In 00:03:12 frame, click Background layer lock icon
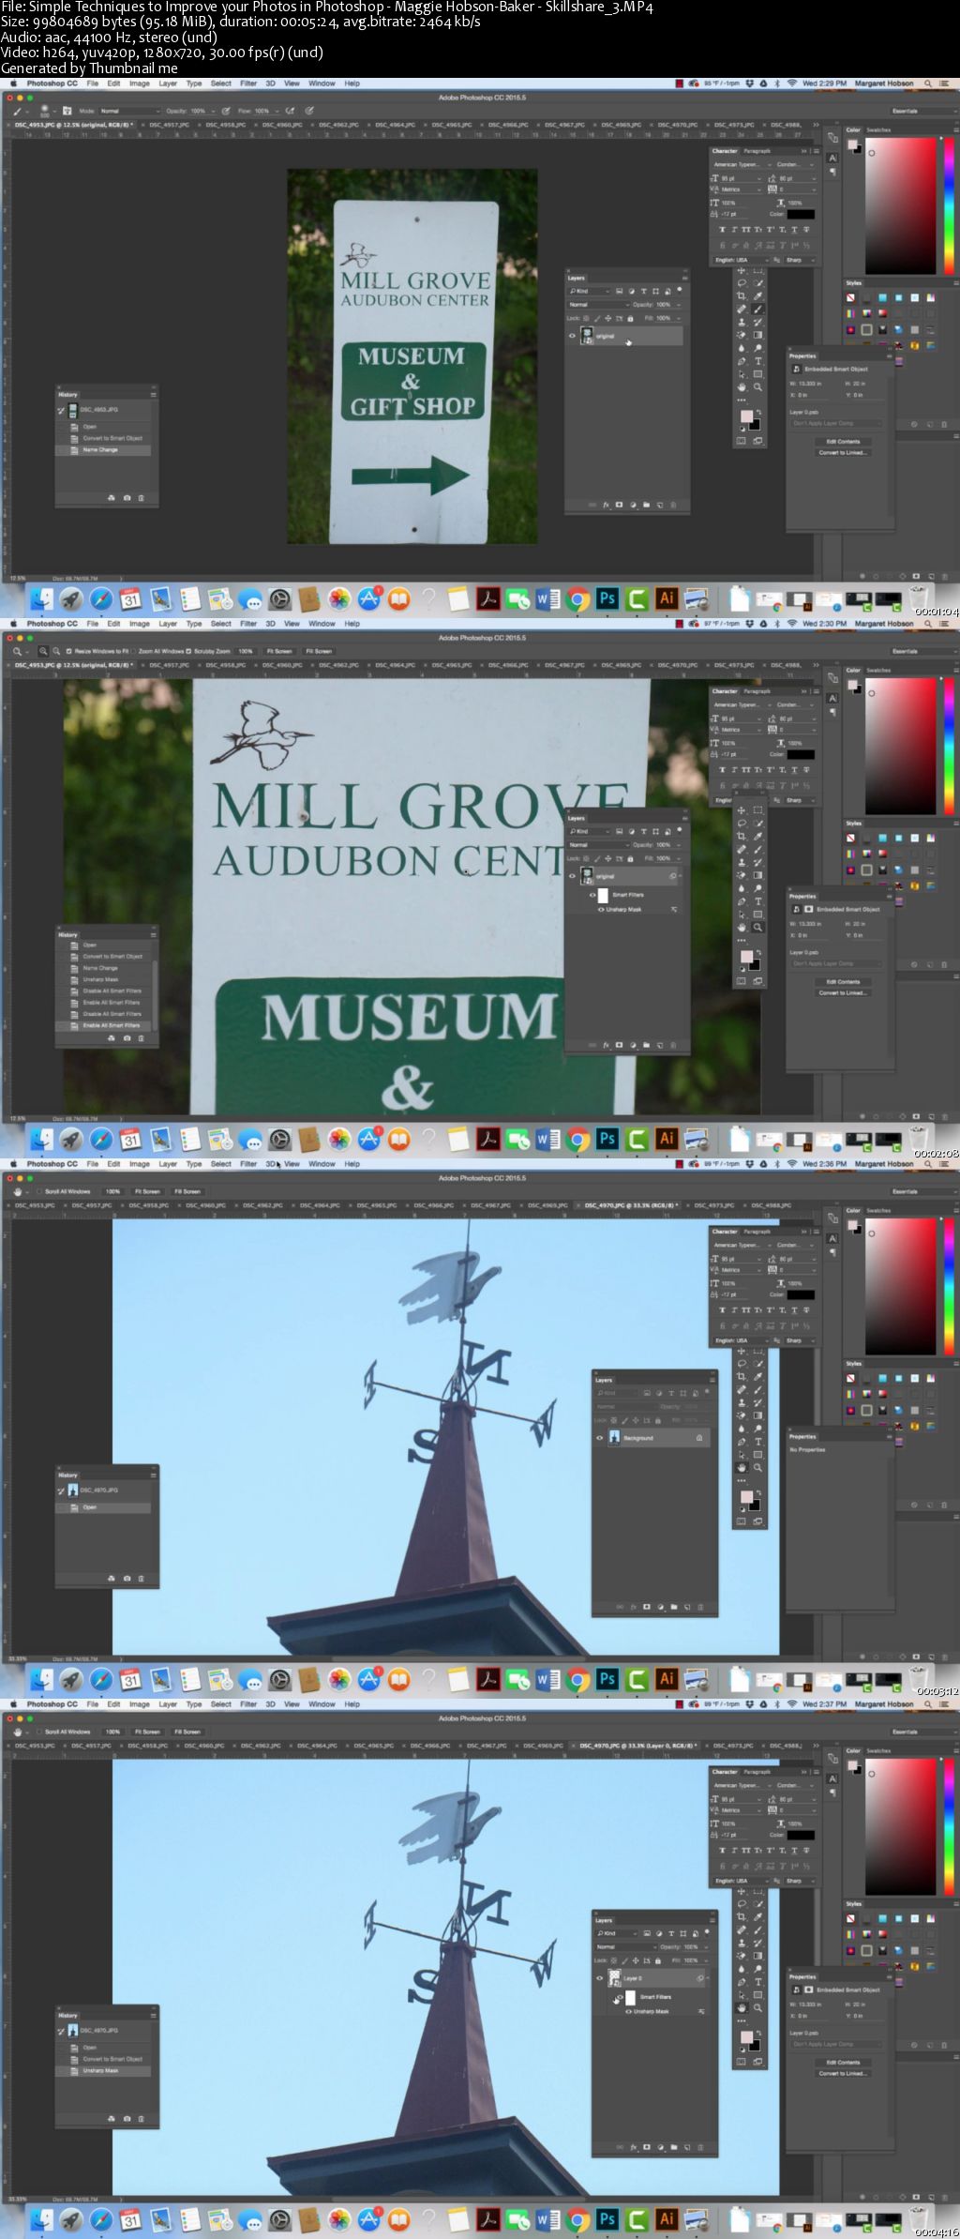Screen dimensions: 960x2239 pos(698,1438)
